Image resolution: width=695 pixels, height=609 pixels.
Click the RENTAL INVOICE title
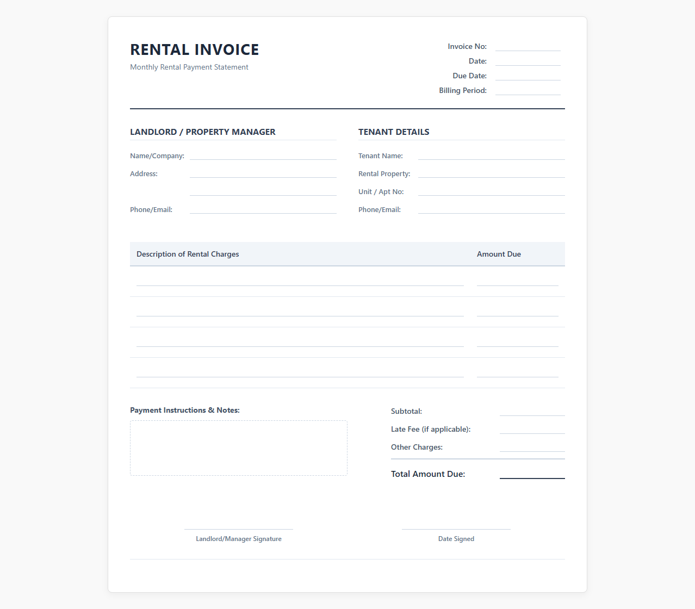click(195, 49)
